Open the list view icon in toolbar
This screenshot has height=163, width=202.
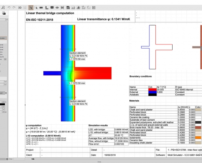pyautogui.click(x=25, y=8)
